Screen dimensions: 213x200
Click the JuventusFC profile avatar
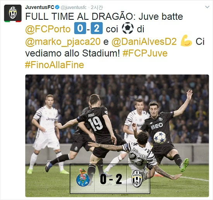coord(13,13)
